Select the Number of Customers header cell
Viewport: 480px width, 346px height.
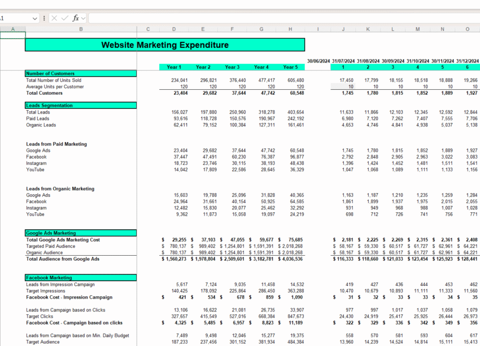click(81, 73)
